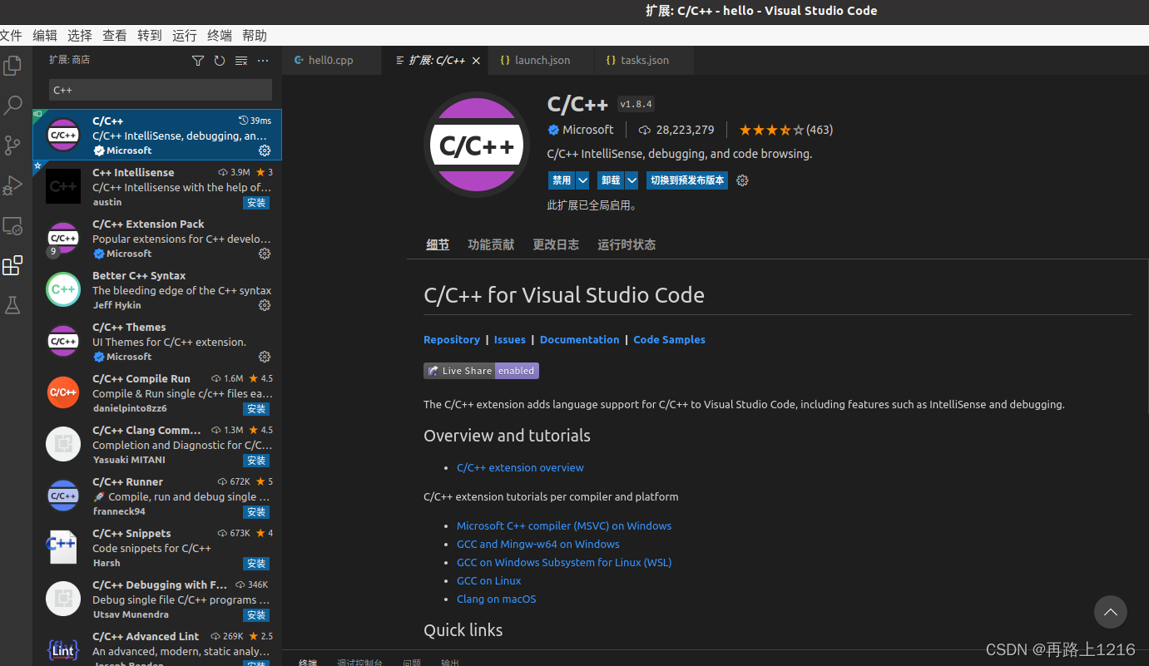Open the Code Samples link
1149x666 pixels.
click(669, 340)
